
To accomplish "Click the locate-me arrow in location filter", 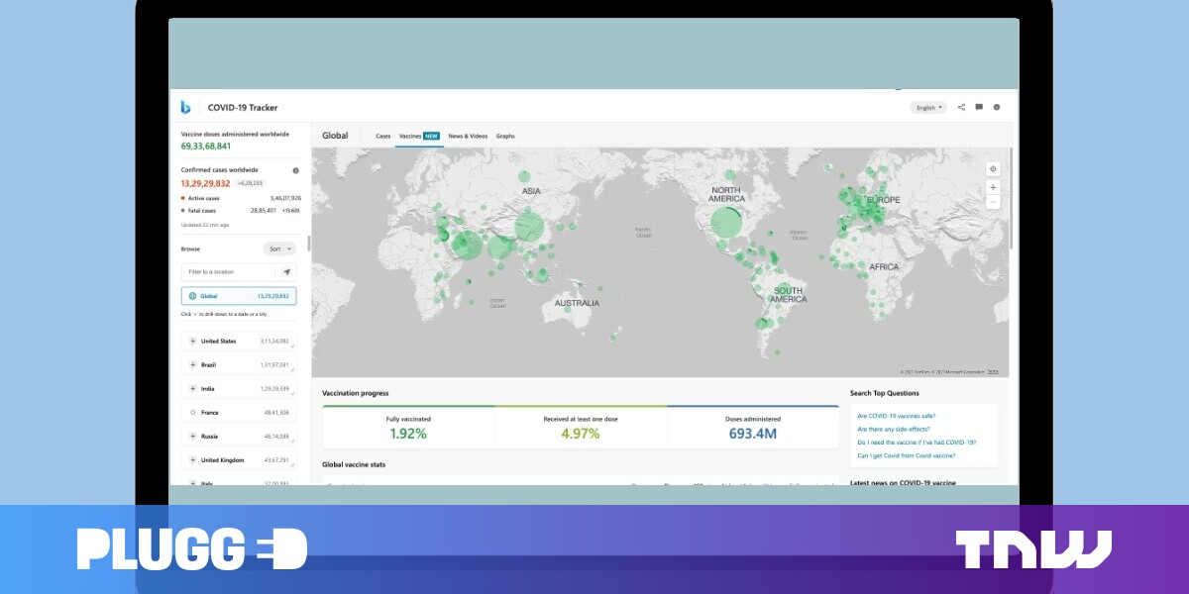I will pos(286,271).
